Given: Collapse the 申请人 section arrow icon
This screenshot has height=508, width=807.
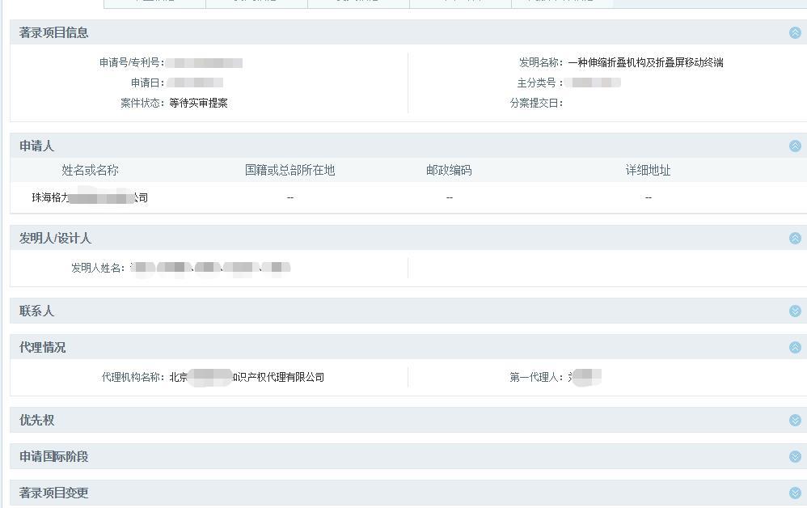Looking at the screenshot, I should [x=794, y=146].
